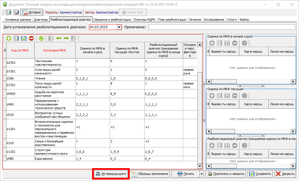This screenshot has width=299, height=181.
Task: Open the Сведения о реабилитации tab
Action: tap(112, 20)
